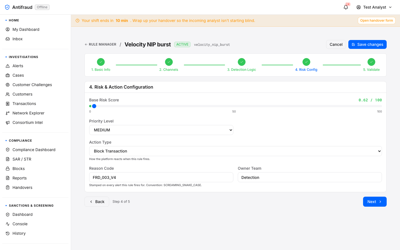Click the Console activity icon

click(x=8, y=224)
